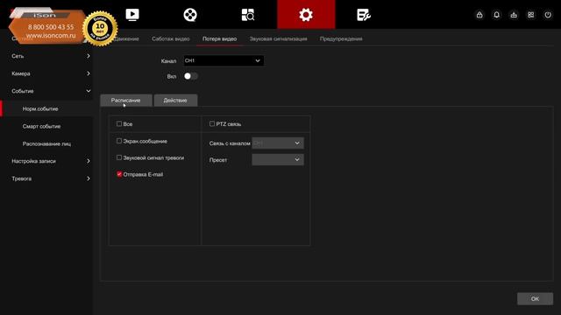This screenshot has width=561, height=315.
Task: Click the screen layout grid icon
Action: 531,15
